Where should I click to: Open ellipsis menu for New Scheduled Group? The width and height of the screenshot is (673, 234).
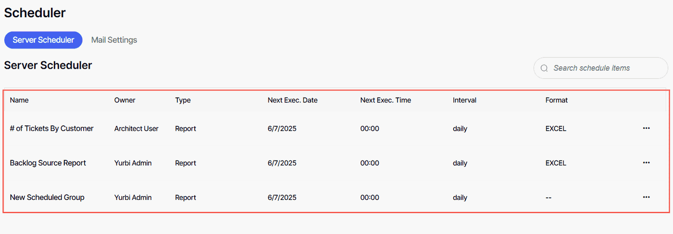[x=646, y=197]
